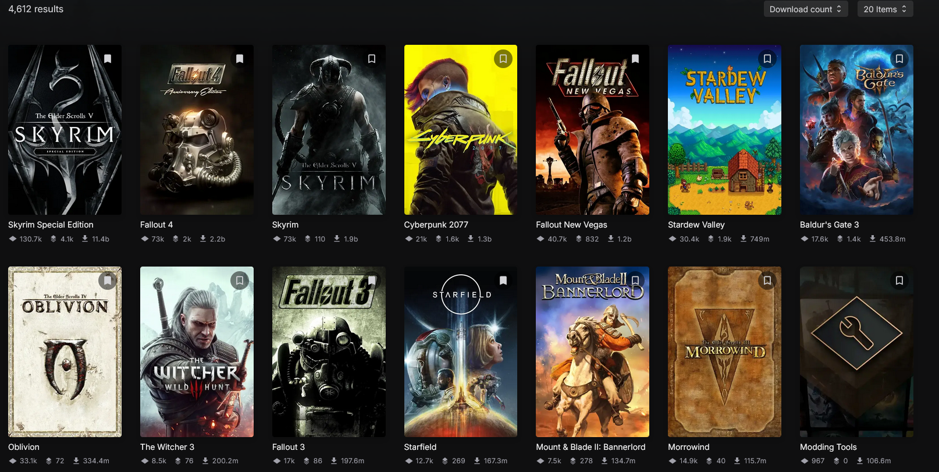This screenshot has height=472, width=939.
Task: Click the collections icon under Baldur's Gate 3
Action: (x=840, y=239)
